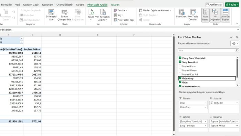This screenshot has width=241, height=136.
Task: Switch to the Formüller tab
Action: (7, 4)
